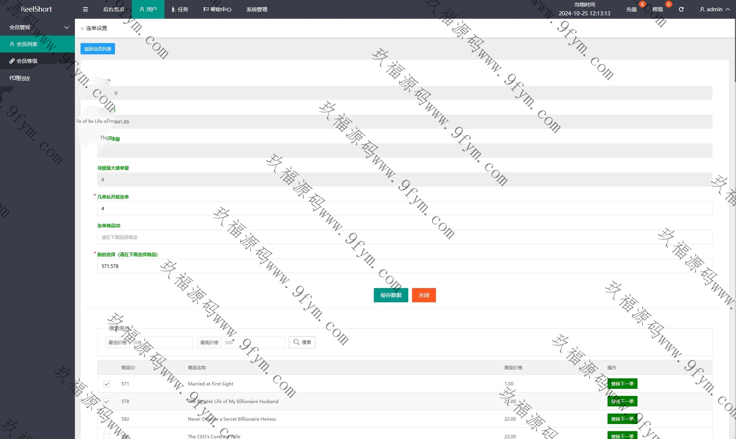The image size is (736, 439).
Task: Open the 任务 top menu
Action: [180, 9]
